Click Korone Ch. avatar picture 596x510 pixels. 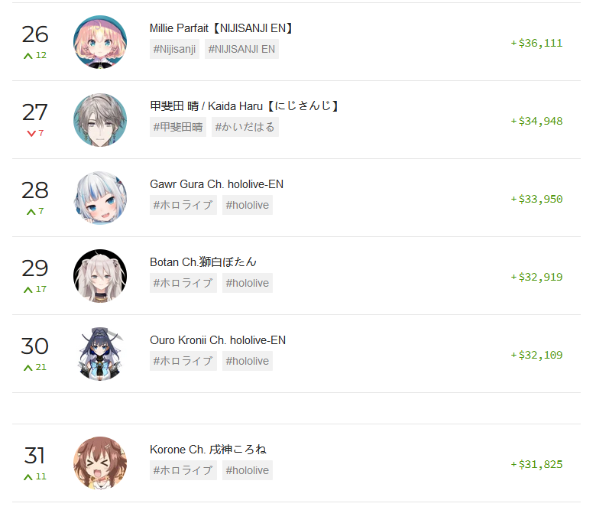[x=100, y=463]
